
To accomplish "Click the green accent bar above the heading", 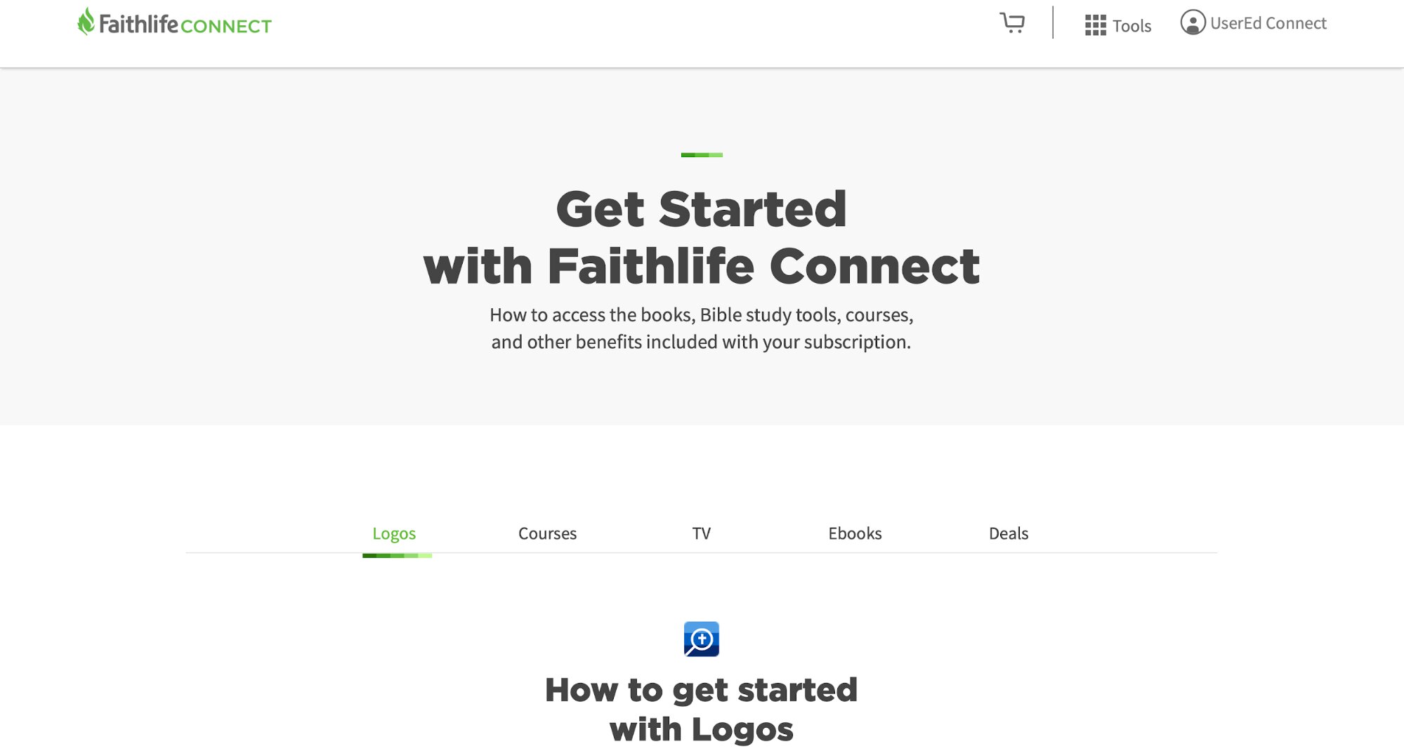I will [x=701, y=154].
